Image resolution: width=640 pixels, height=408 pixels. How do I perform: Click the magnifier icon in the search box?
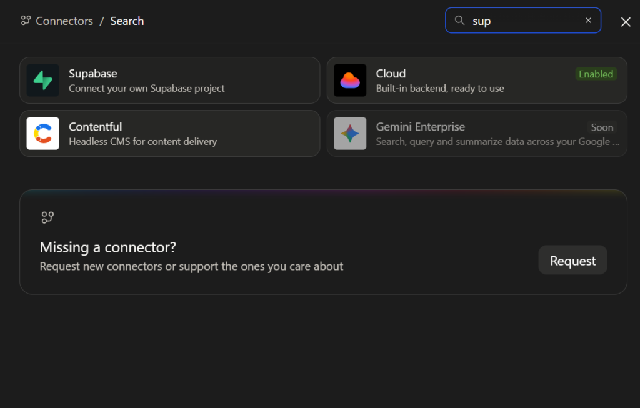point(459,21)
